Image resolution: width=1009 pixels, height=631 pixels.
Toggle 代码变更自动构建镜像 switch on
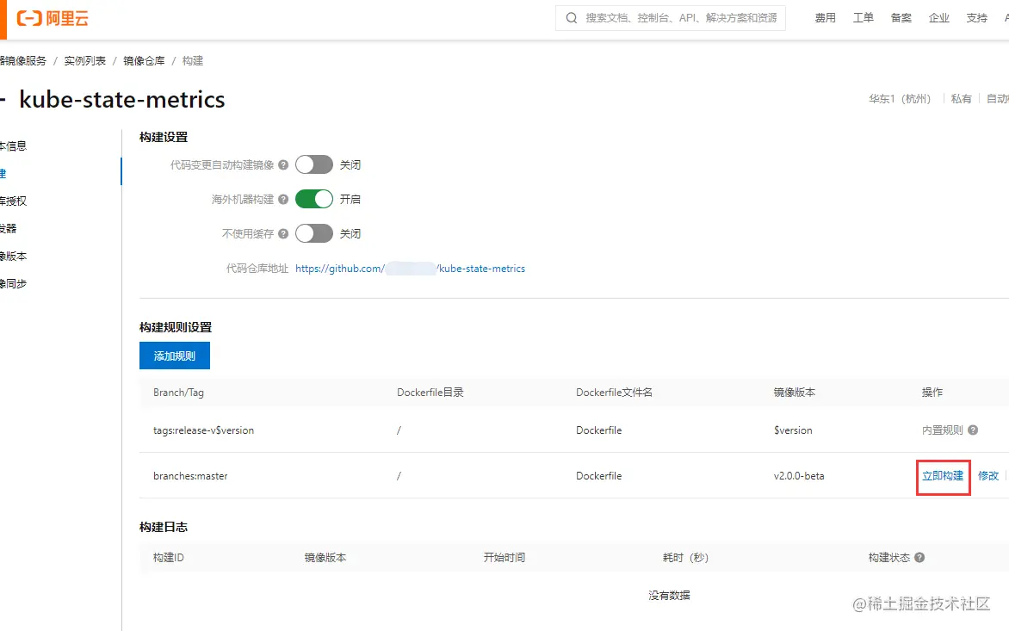pyautogui.click(x=314, y=164)
